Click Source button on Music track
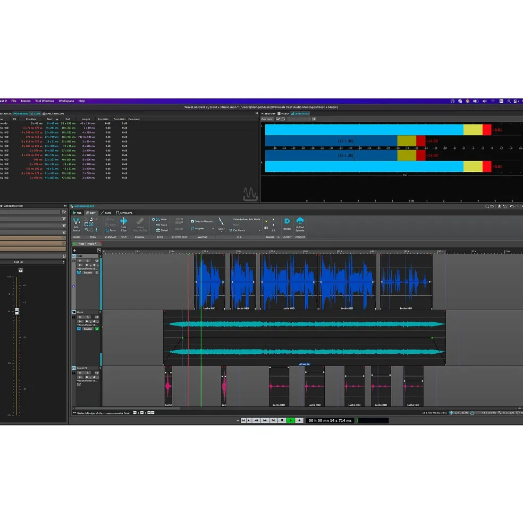Viewport: 523px width, 524px height. [x=88, y=329]
